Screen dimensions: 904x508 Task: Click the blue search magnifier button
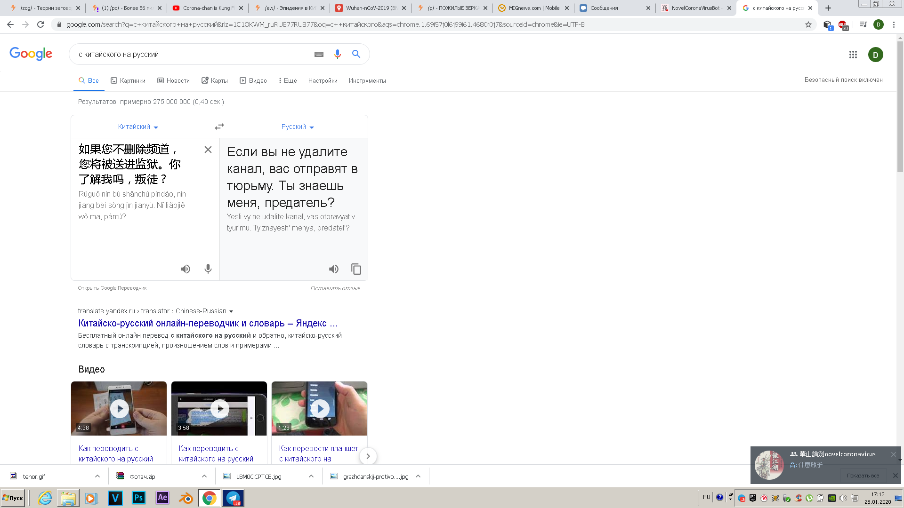click(x=356, y=55)
